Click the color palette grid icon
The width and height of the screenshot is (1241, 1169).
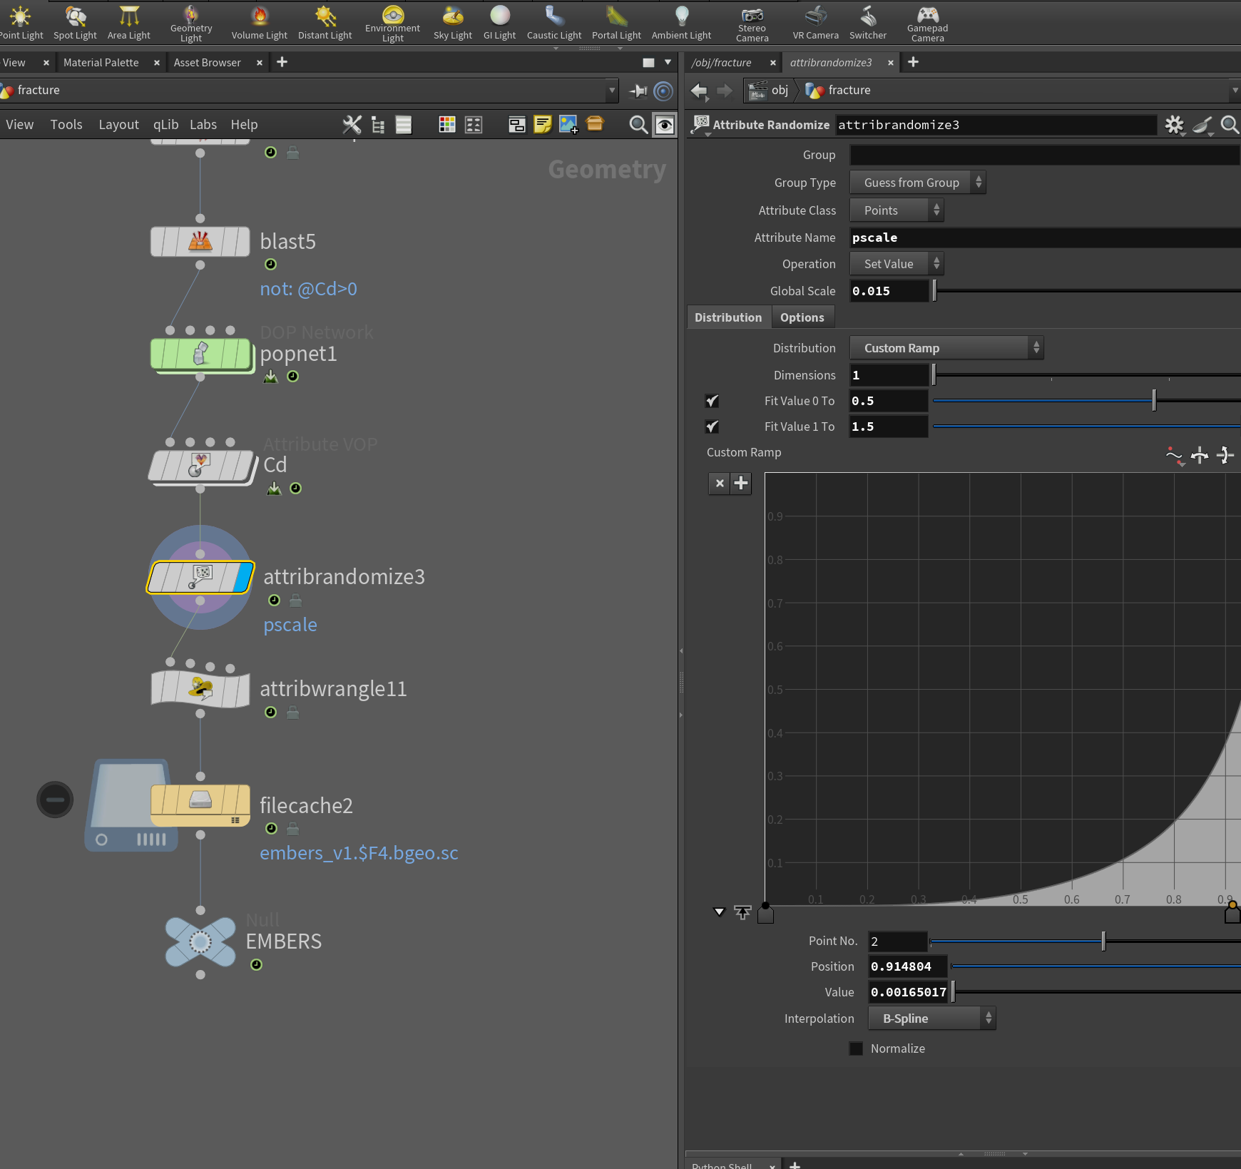click(x=447, y=125)
